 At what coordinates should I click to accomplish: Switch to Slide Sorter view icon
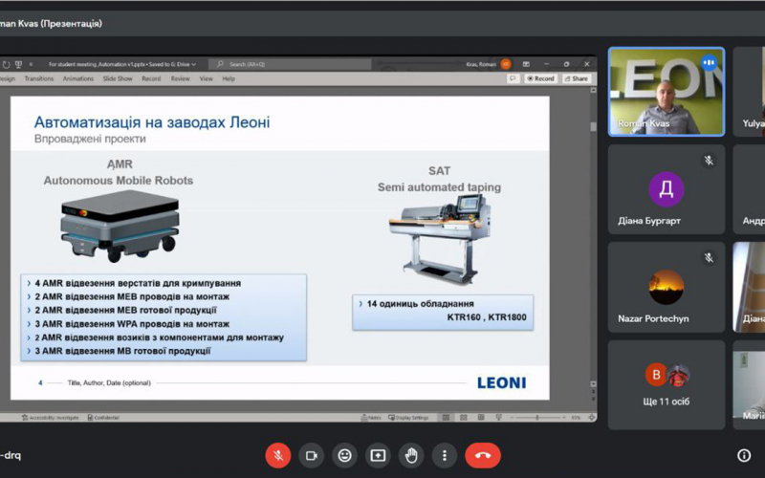[464, 418]
